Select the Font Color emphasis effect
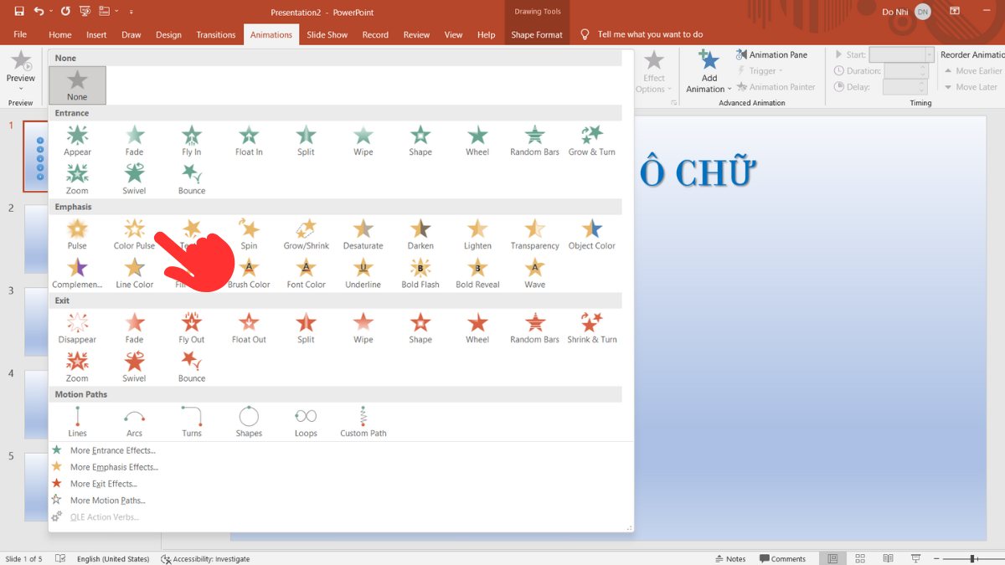Viewport: 1005px width, 565px height. (x=306, y=273)
